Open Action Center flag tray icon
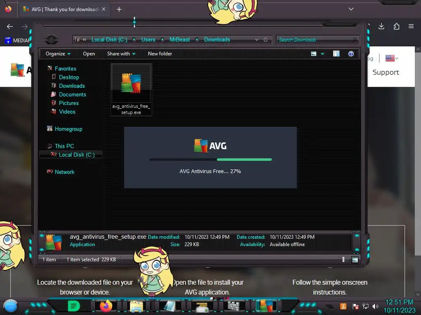This screenshot has width=421, height=315. click(x=356, y=306)
